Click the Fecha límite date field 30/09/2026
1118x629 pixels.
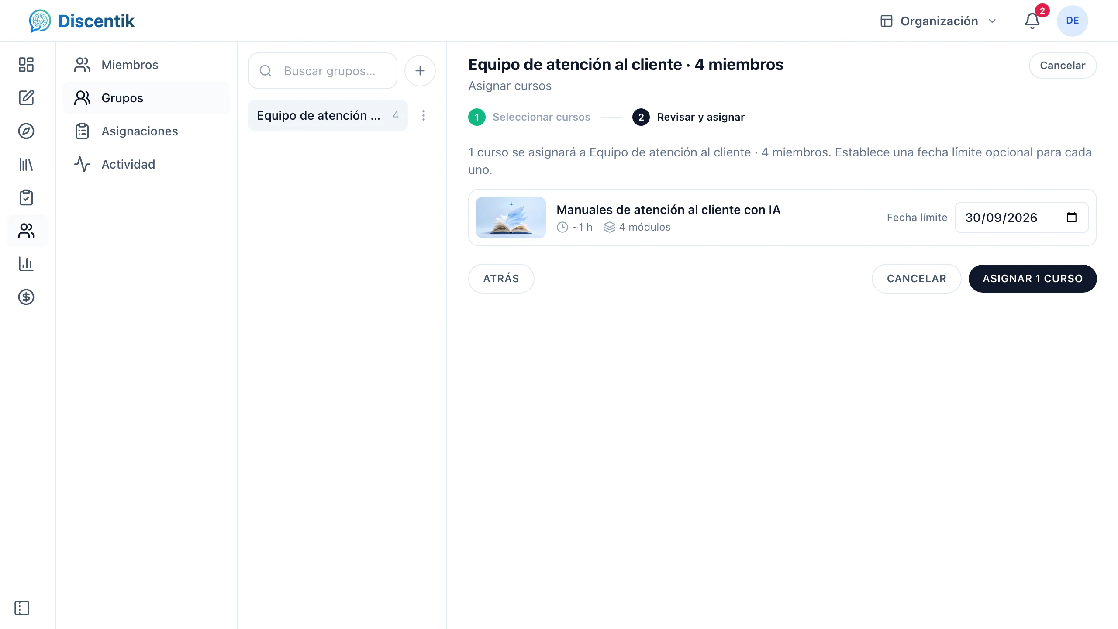click(x=1021, y=218)
